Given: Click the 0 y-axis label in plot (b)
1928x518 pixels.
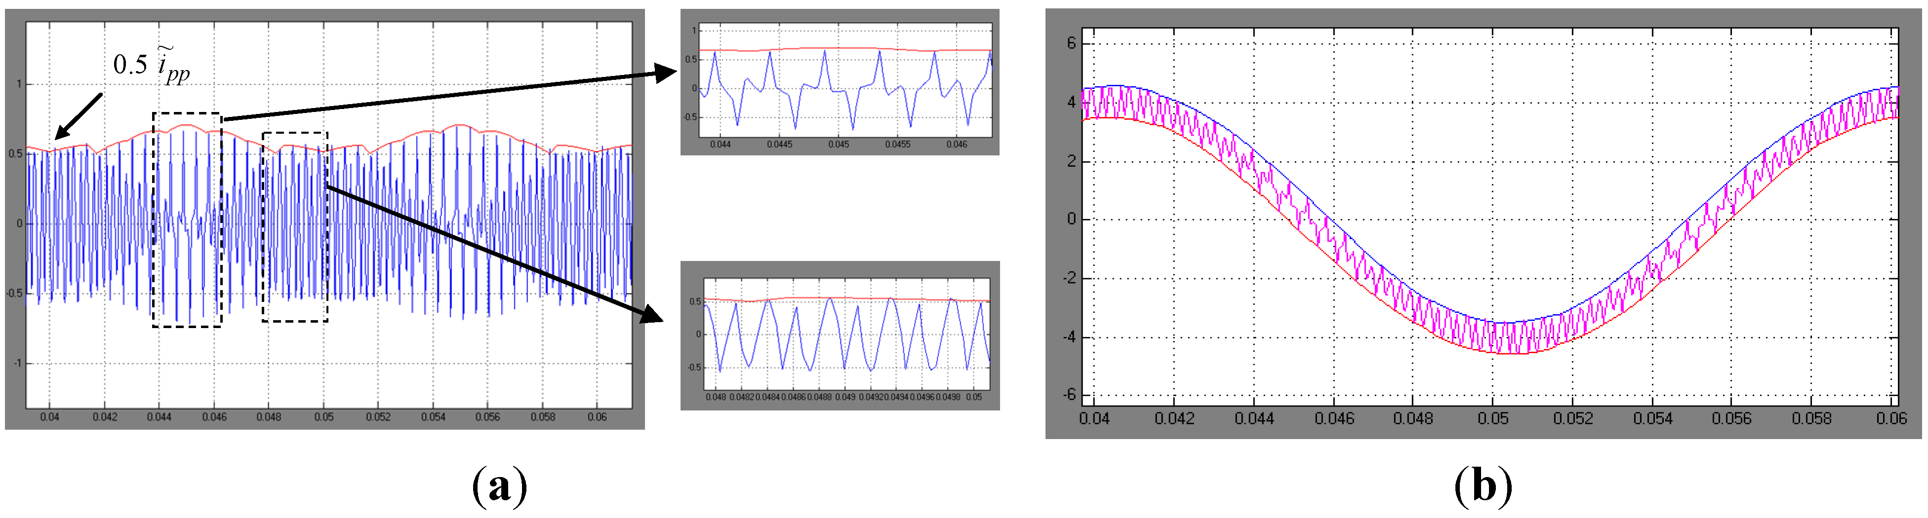Looking at the screenshot, I should click(1071, 219).
